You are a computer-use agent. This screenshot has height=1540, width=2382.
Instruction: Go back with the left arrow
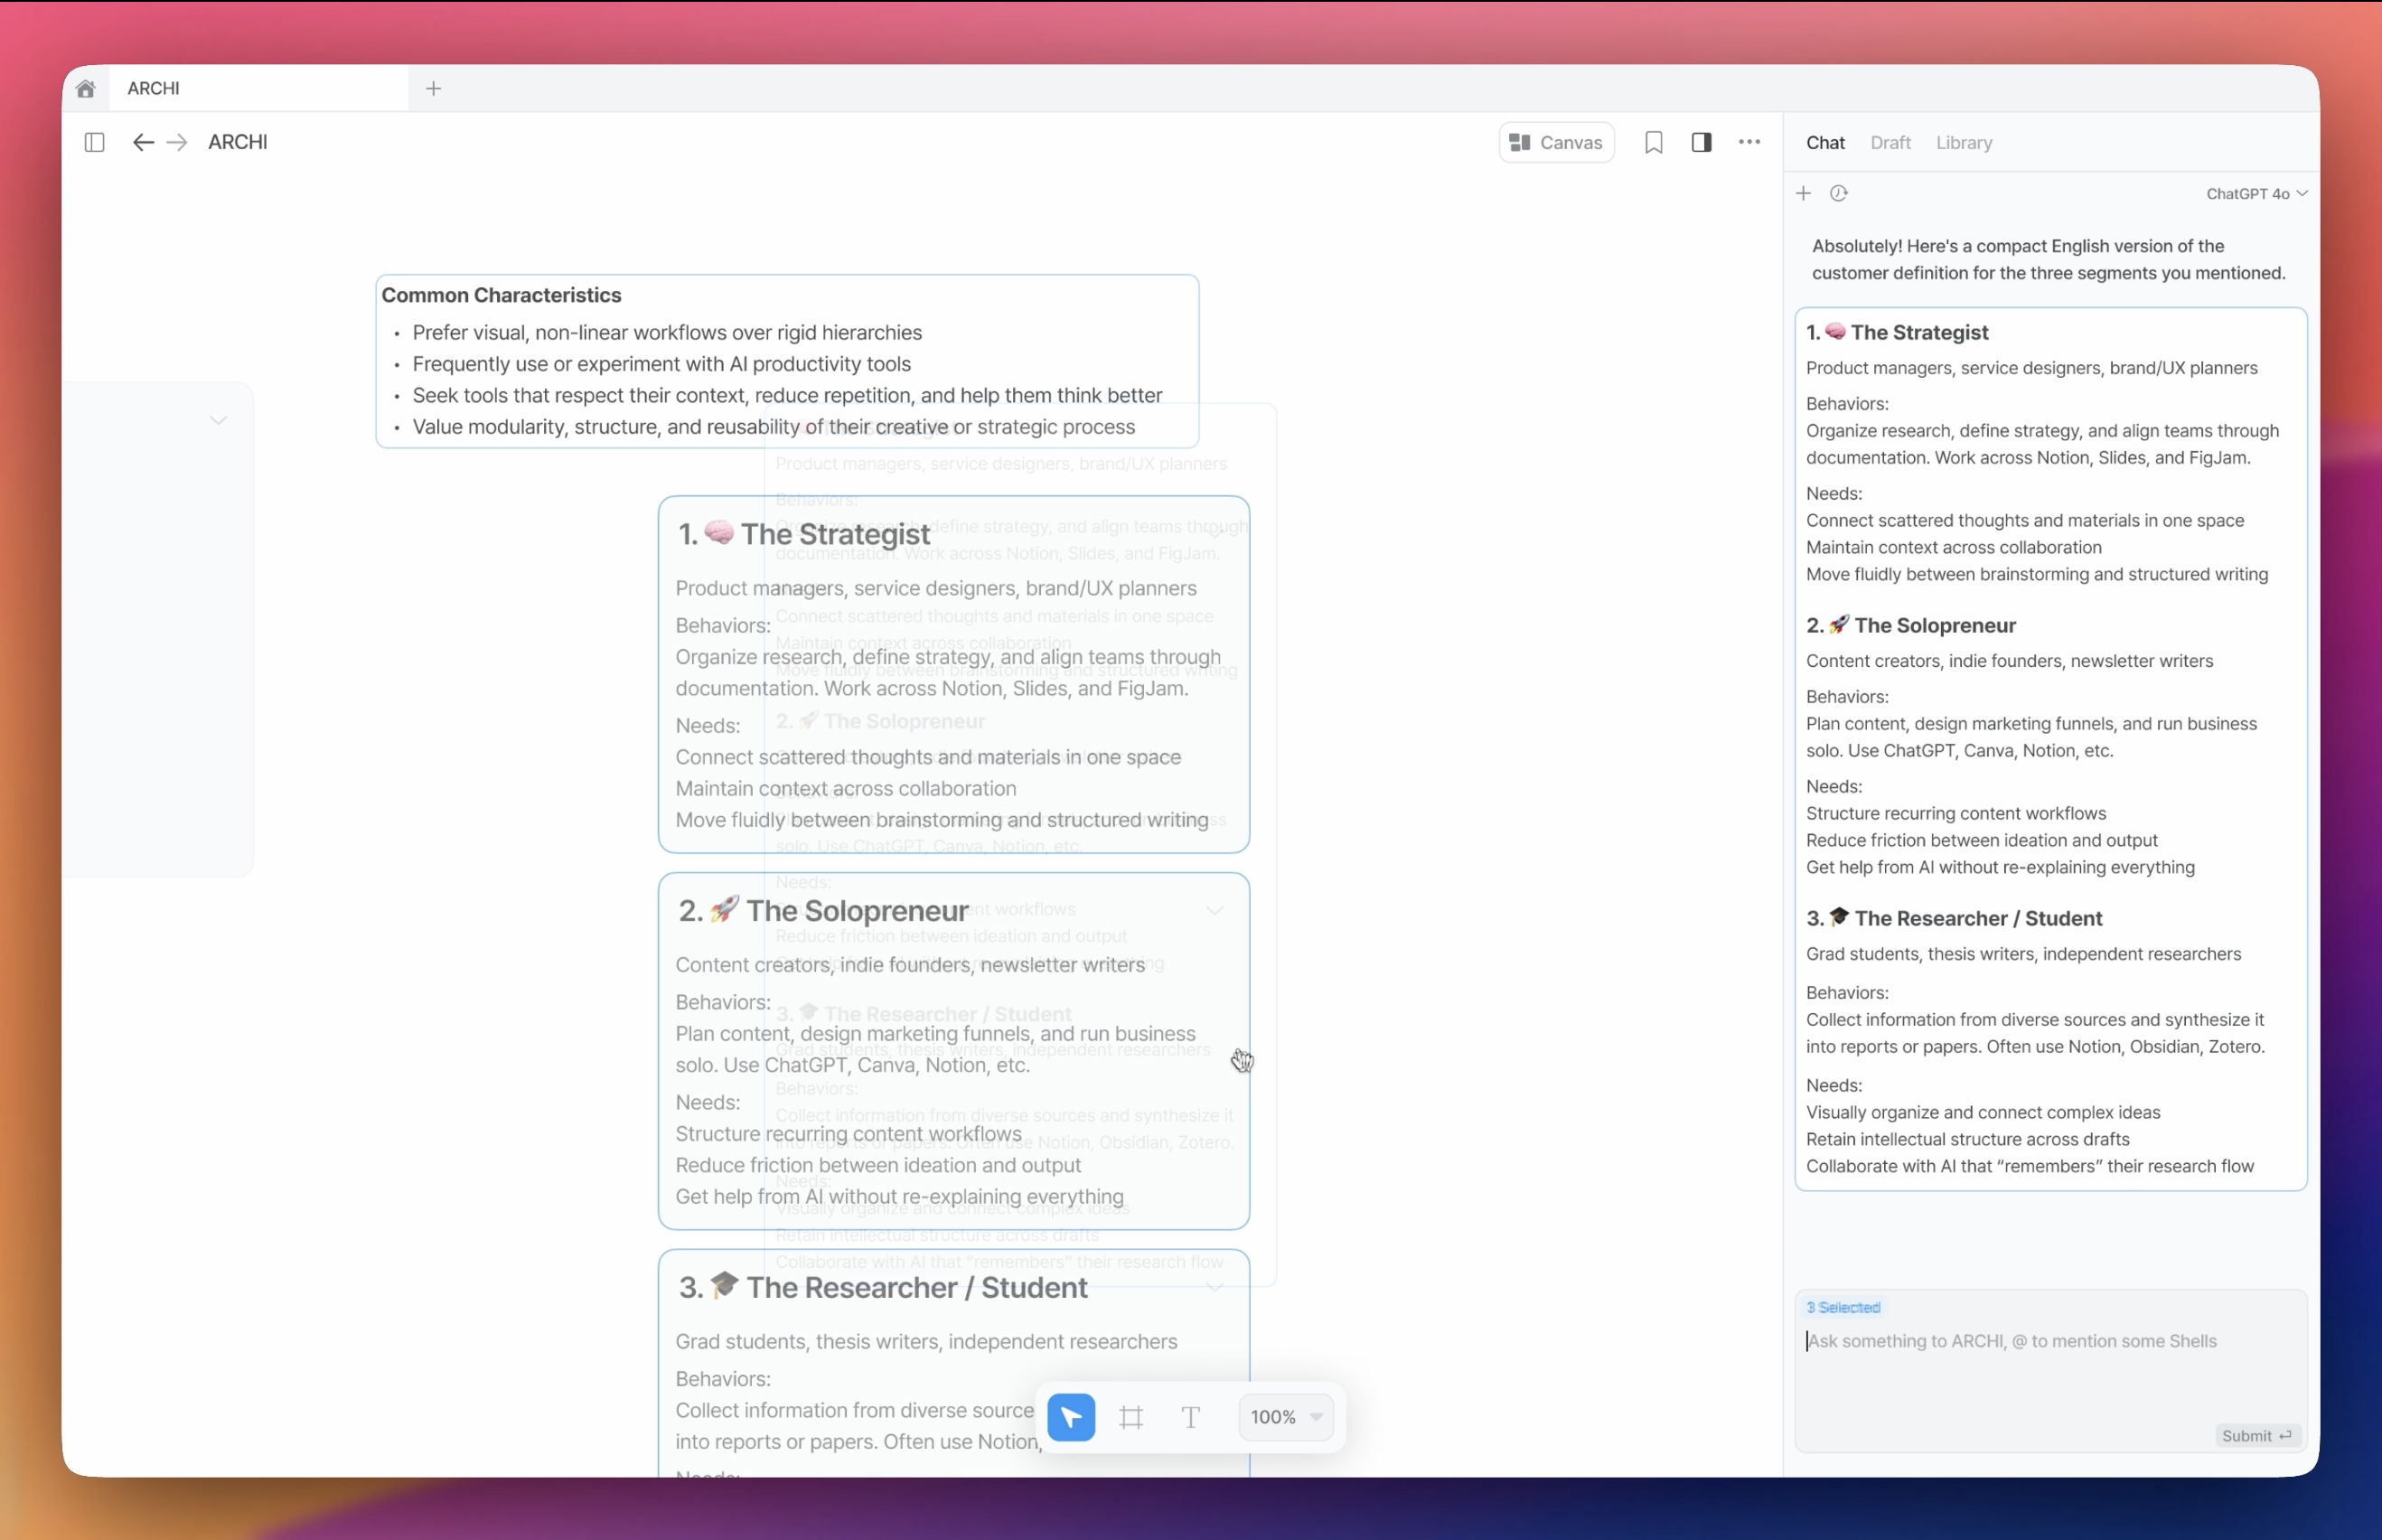pos(143,142)
